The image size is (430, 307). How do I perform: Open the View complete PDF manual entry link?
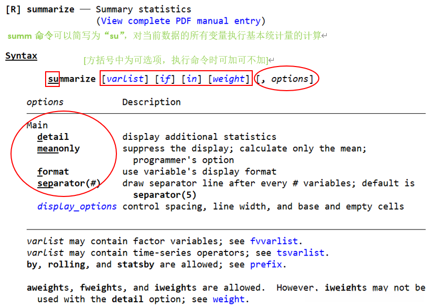181,21
